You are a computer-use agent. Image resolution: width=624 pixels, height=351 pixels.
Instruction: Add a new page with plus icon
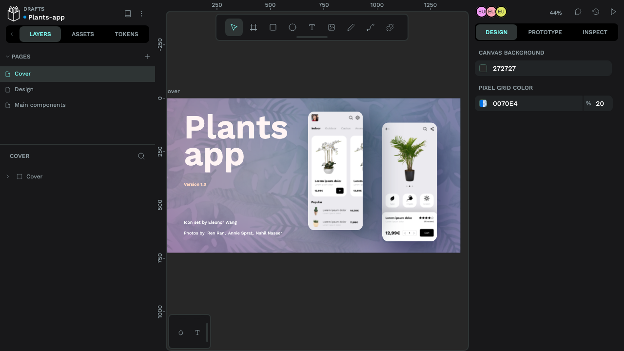(147, 57)
